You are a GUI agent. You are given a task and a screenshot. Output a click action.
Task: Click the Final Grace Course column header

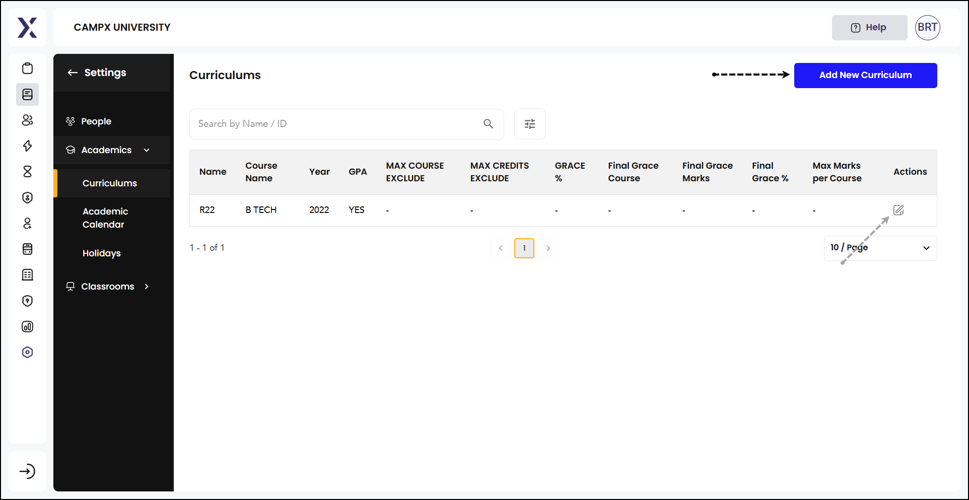point(633,172)
